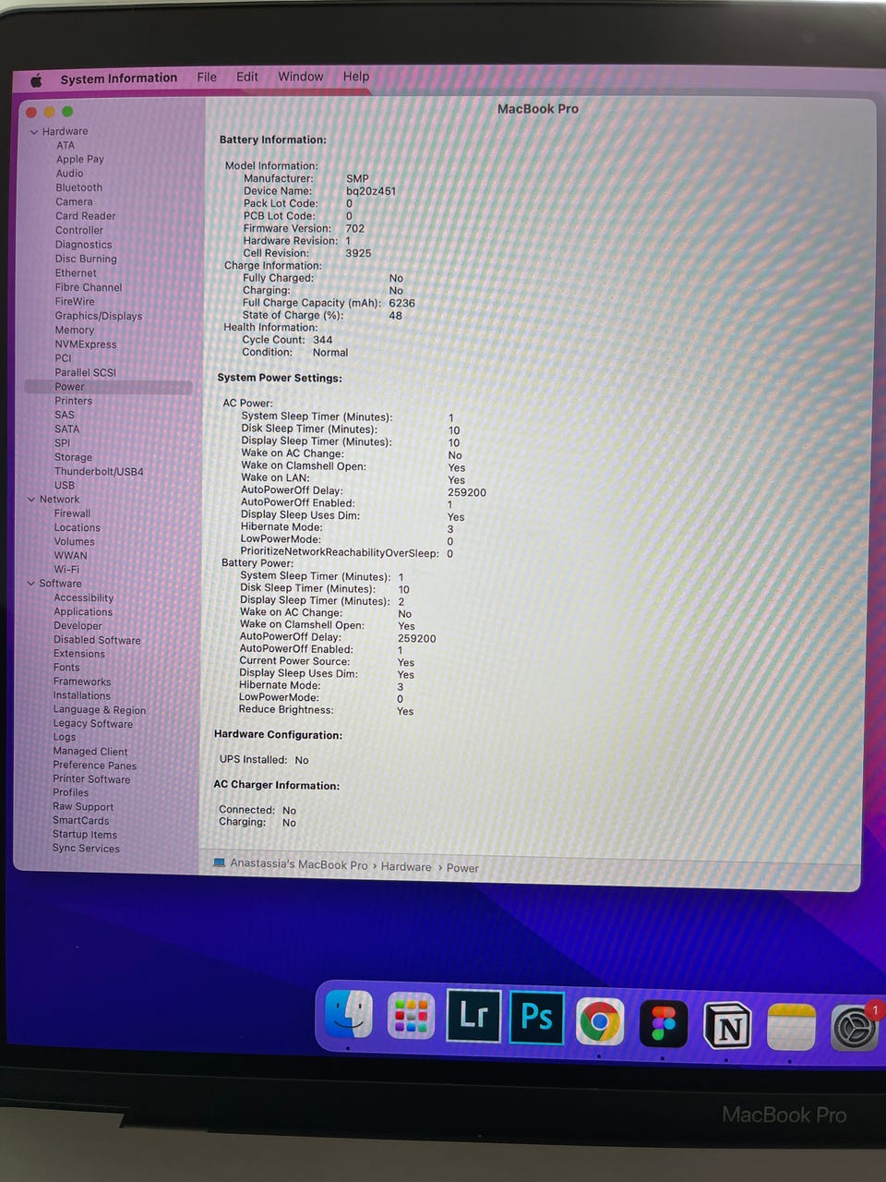
Task: Select Locations under Network
Action: click(x=77, y=527)
